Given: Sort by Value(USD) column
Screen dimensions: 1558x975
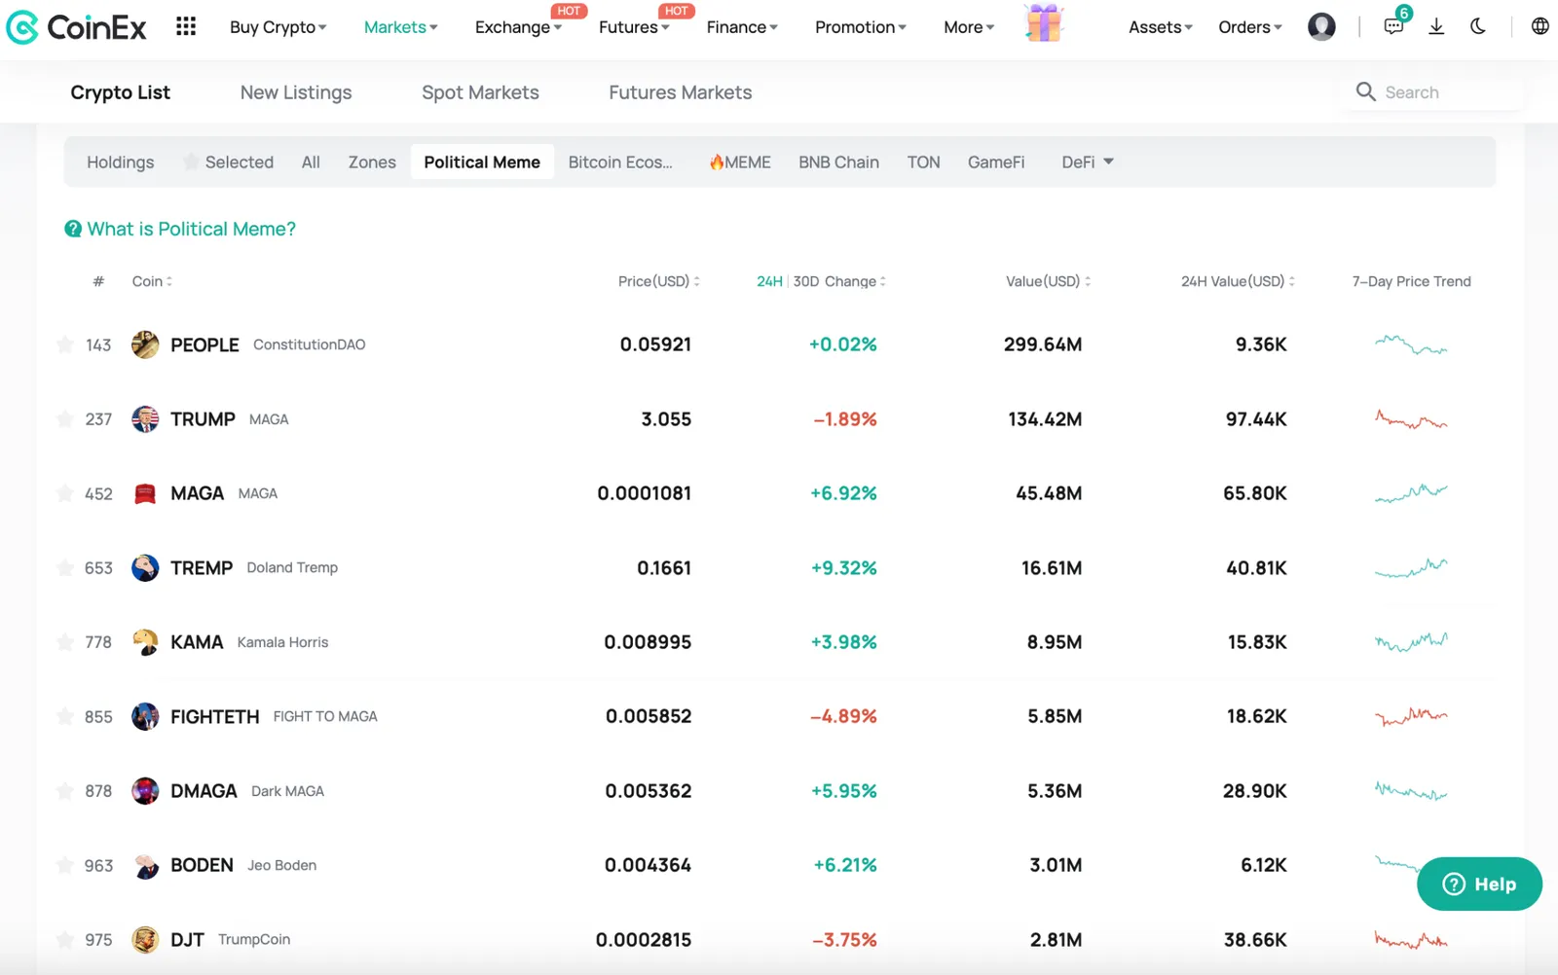Looking at the screenshot, I should [1048, 281].
